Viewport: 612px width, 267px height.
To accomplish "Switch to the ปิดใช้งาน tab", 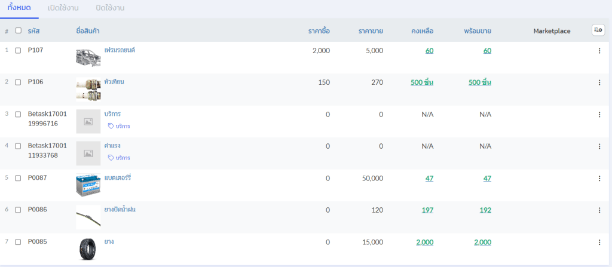I will 110,8.
